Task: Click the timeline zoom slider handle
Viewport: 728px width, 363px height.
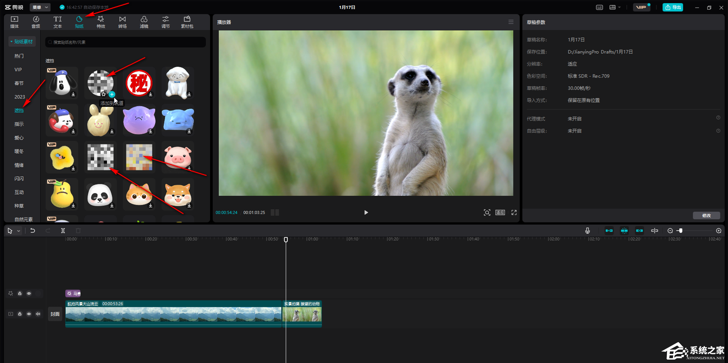Action: [681, 231]
